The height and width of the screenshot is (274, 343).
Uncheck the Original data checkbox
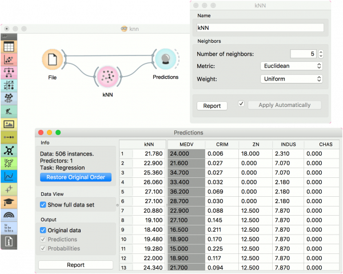click(x=43, y=230)
